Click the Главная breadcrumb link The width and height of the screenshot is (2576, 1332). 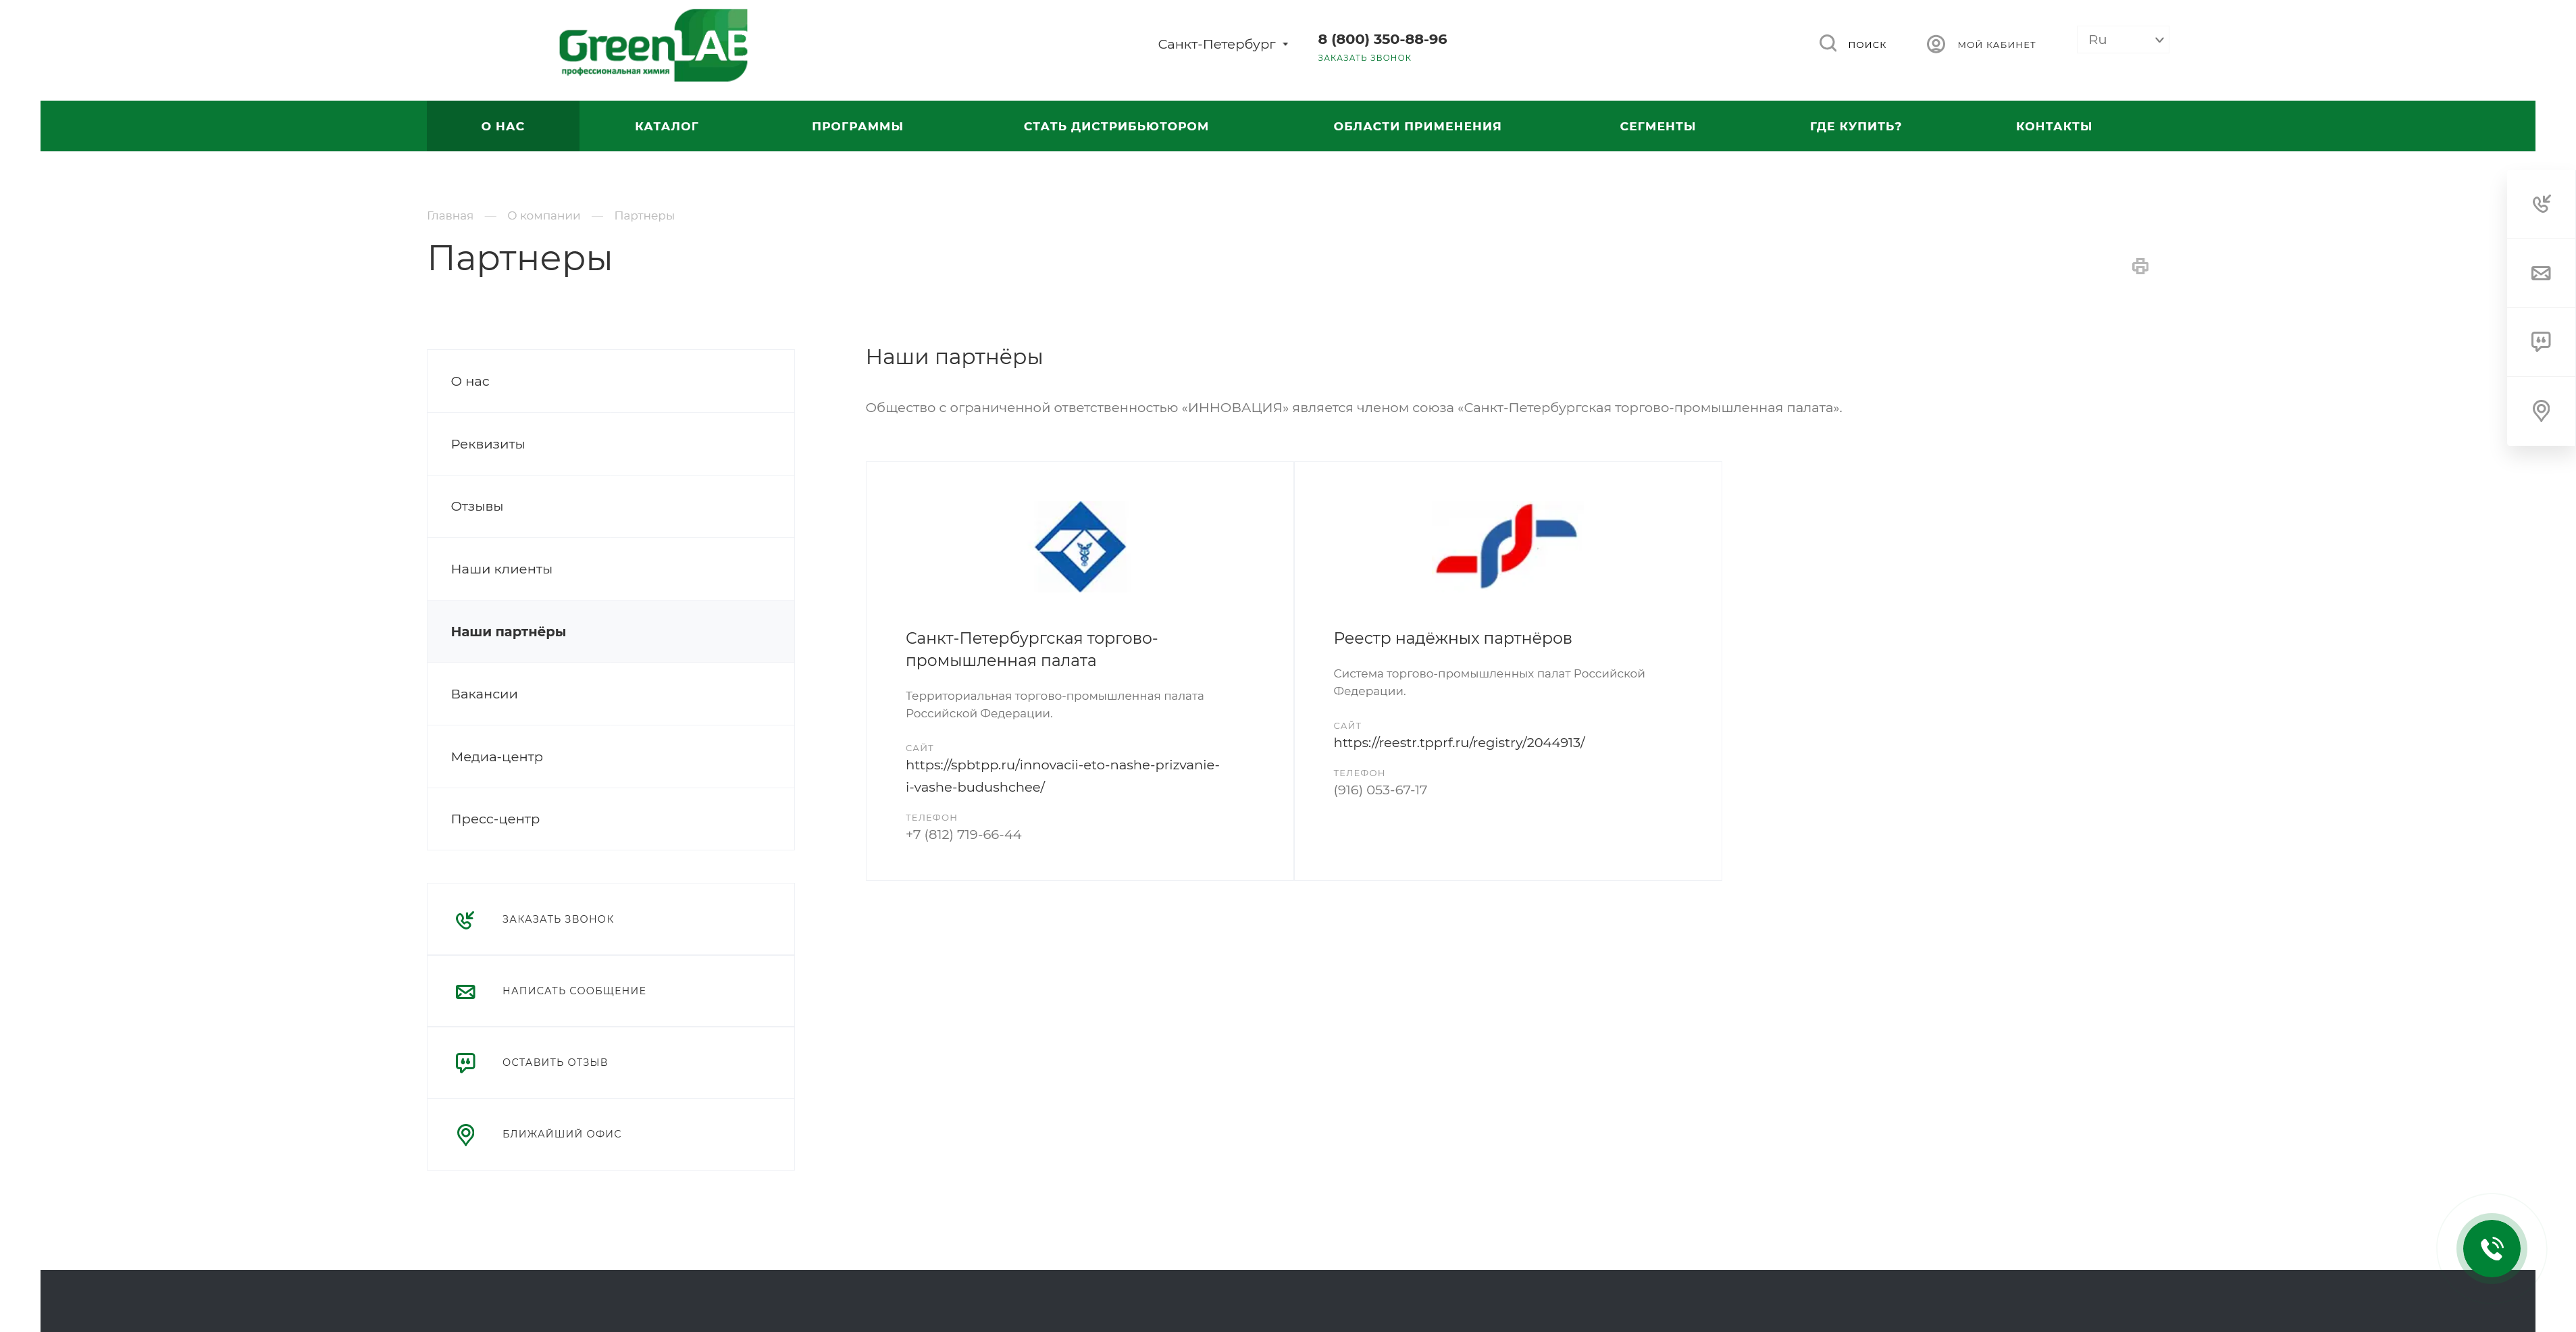(x=450, y=215)
